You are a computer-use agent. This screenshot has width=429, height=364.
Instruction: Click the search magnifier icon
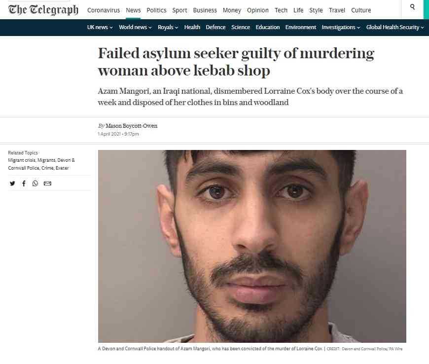[x=412, y=7]
